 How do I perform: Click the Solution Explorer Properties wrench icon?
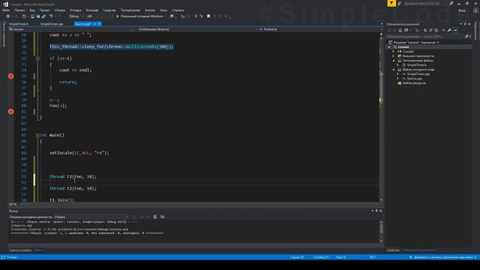coord(449,30)
